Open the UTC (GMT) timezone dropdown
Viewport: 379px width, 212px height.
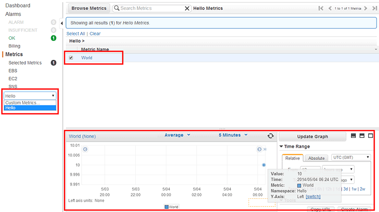pos(350,158)
